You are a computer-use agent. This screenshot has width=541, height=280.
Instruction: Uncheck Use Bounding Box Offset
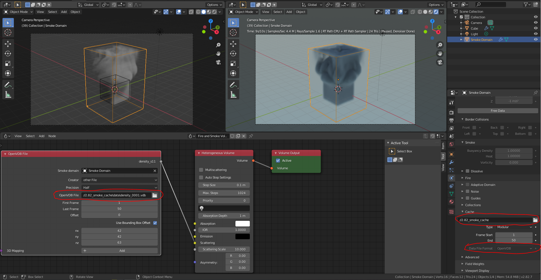[x=155, y=223]
